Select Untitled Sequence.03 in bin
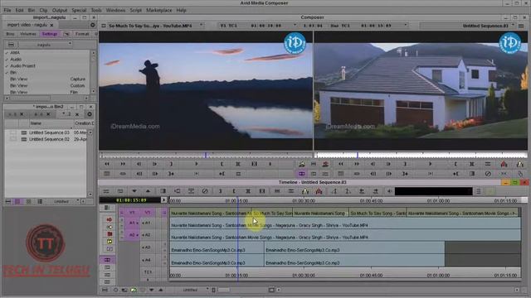The image size is (531, 298). [49, 132]
